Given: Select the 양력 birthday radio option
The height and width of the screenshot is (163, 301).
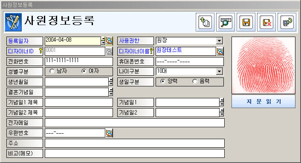Looking at the screenshot, I should tap(162, 81).
